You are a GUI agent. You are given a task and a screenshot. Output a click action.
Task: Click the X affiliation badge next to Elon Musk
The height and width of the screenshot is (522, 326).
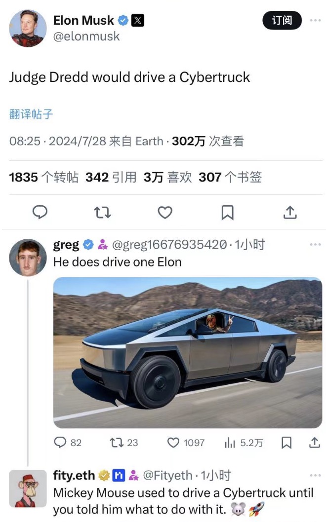click(138, 21)
